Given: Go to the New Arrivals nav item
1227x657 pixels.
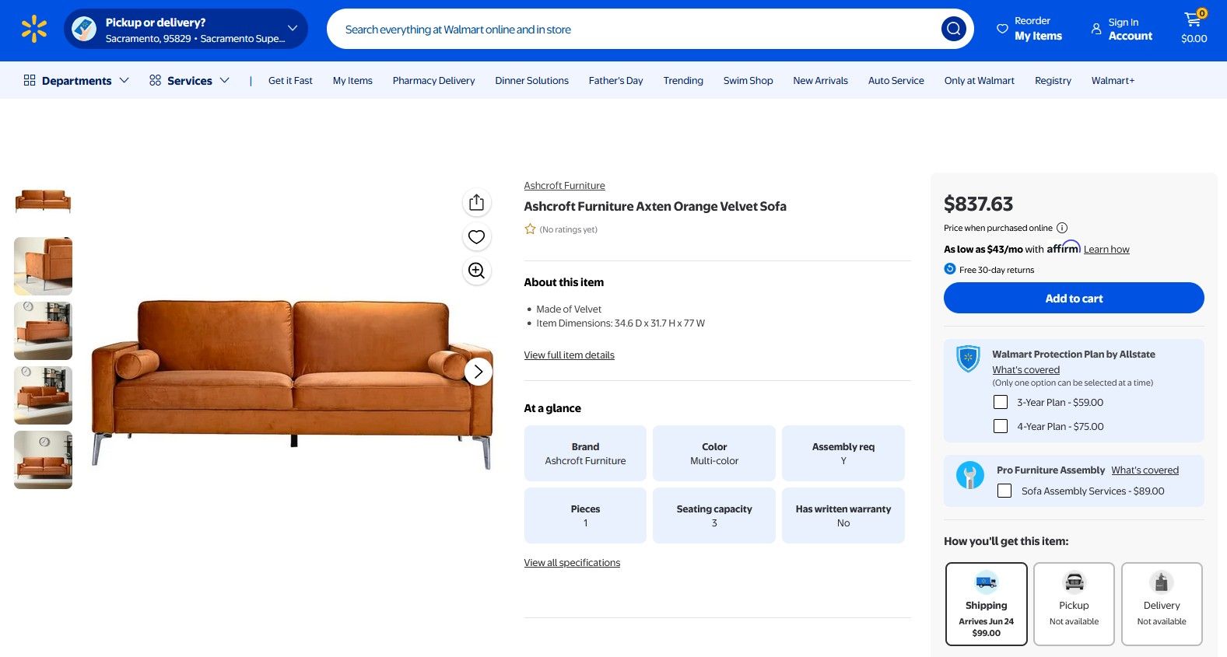Looking at the screenshot, I should pyautogui.click(x=820, y=81).
